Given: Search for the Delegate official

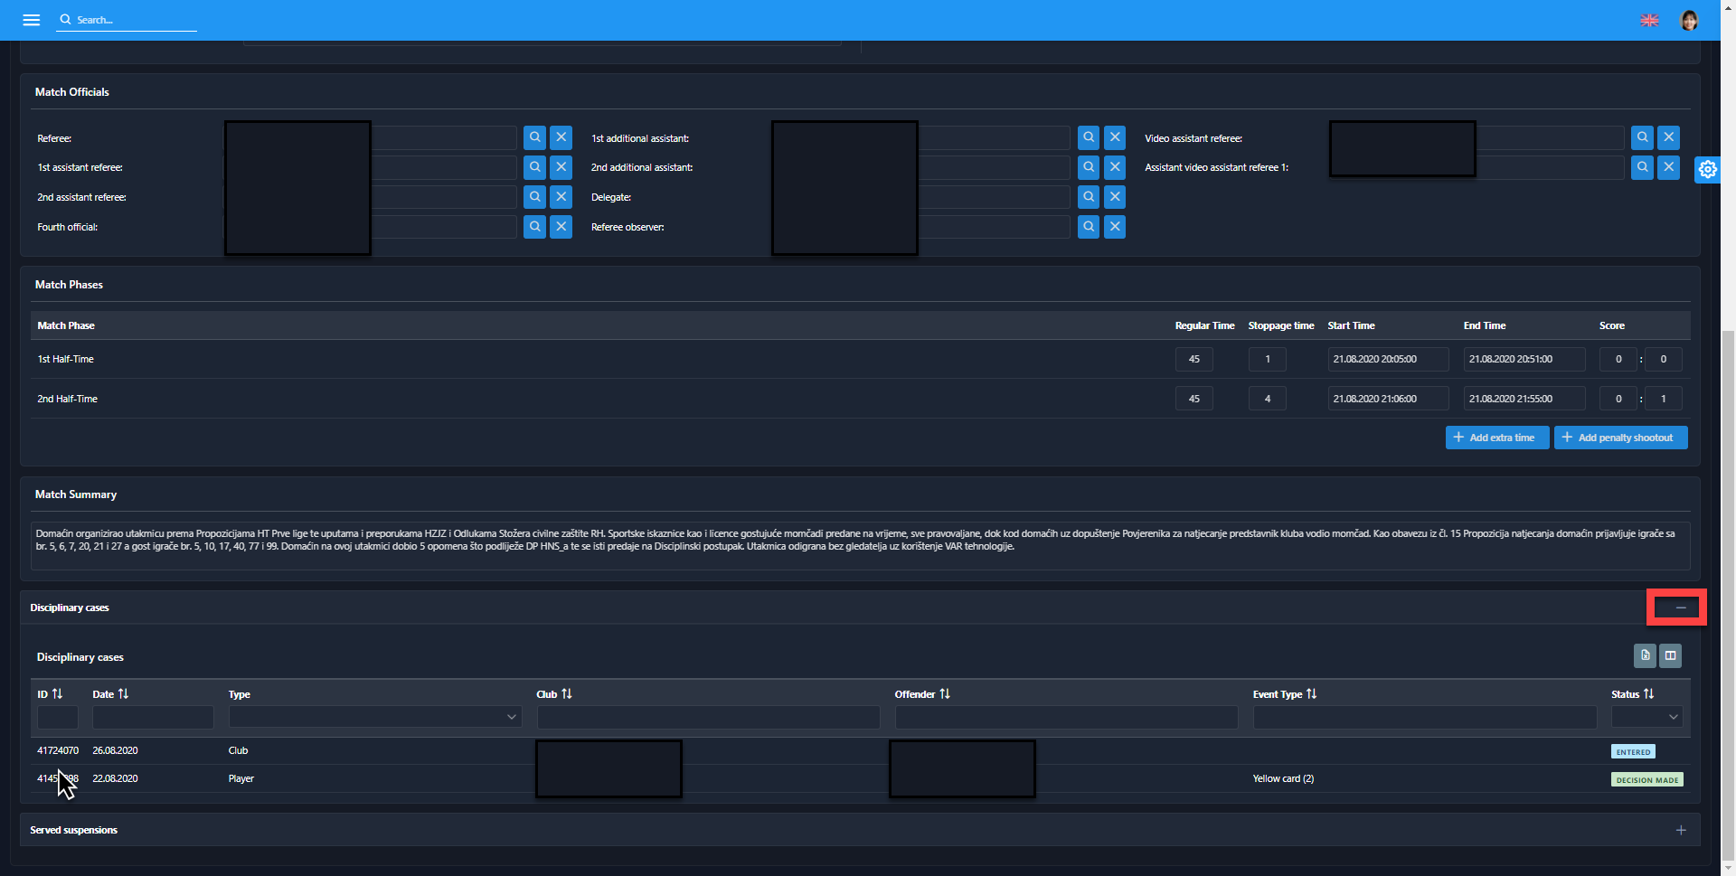Looking at the screenshot, I should point(1089,197).
